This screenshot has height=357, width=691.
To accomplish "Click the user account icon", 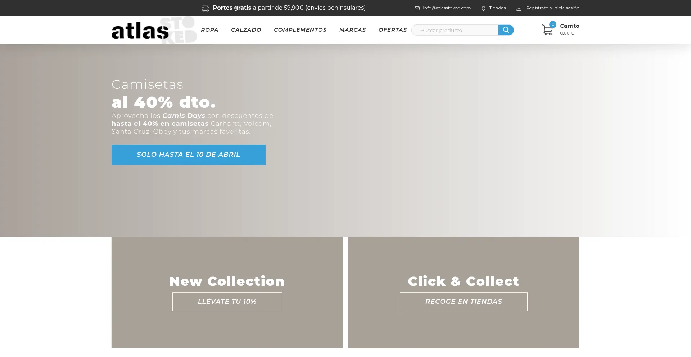I will pyautogui.click(x=519, y=8).
